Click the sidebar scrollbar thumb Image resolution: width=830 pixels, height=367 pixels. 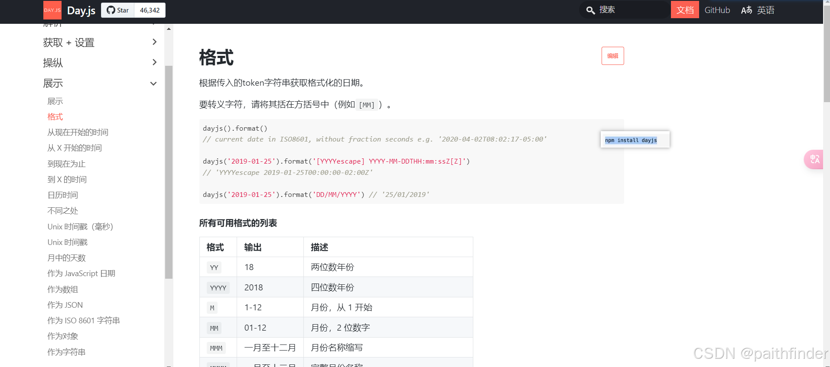tap(169, 172)
